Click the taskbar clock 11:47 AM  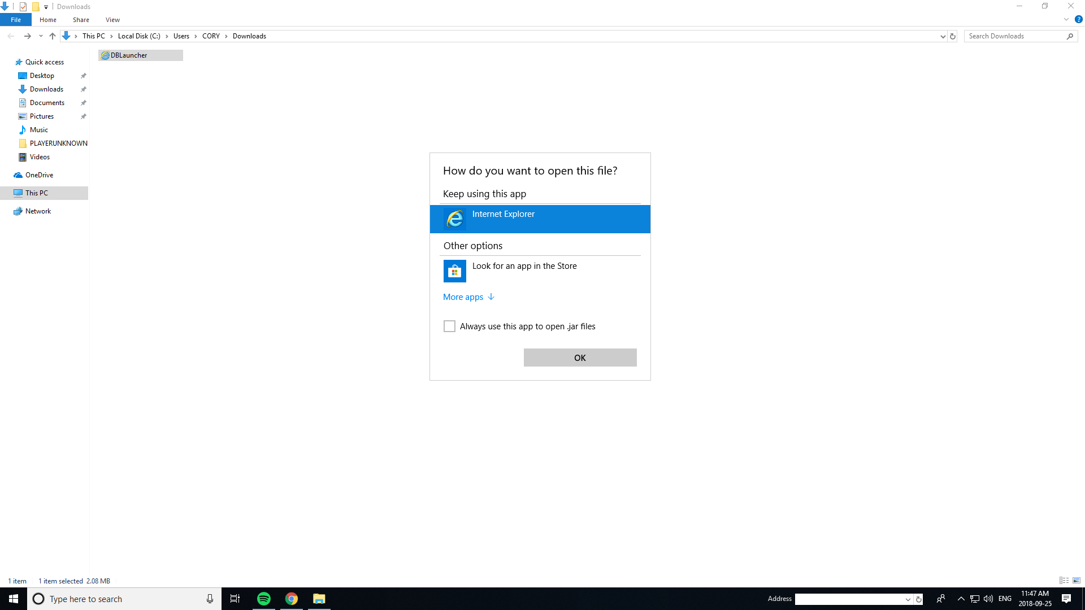point(1035,599)
